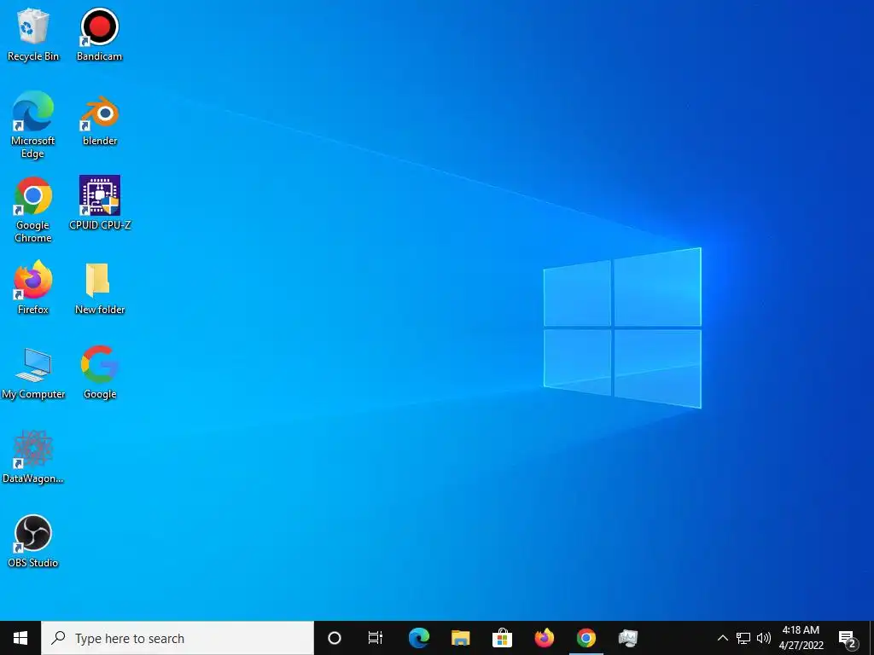
Task: Expand hidden system tray icons
Action: click(722, 638)
